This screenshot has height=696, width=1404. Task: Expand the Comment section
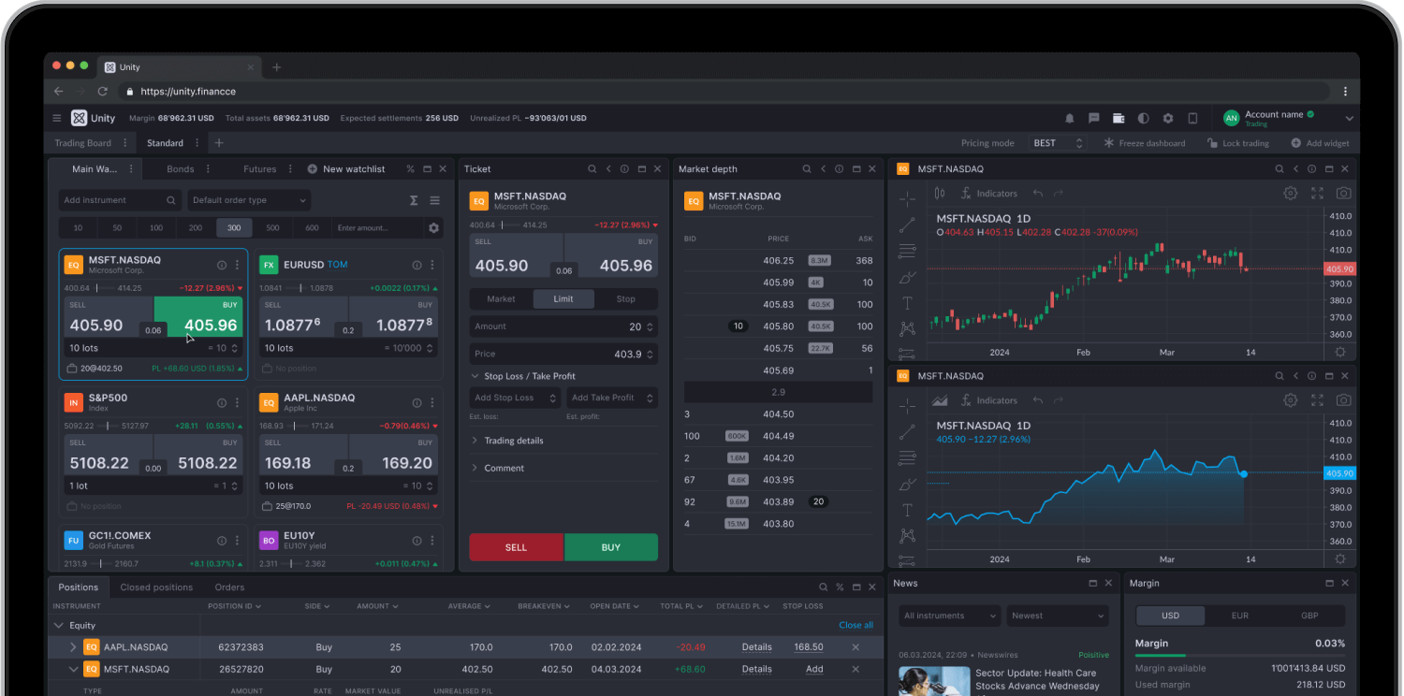coord(498,468)
